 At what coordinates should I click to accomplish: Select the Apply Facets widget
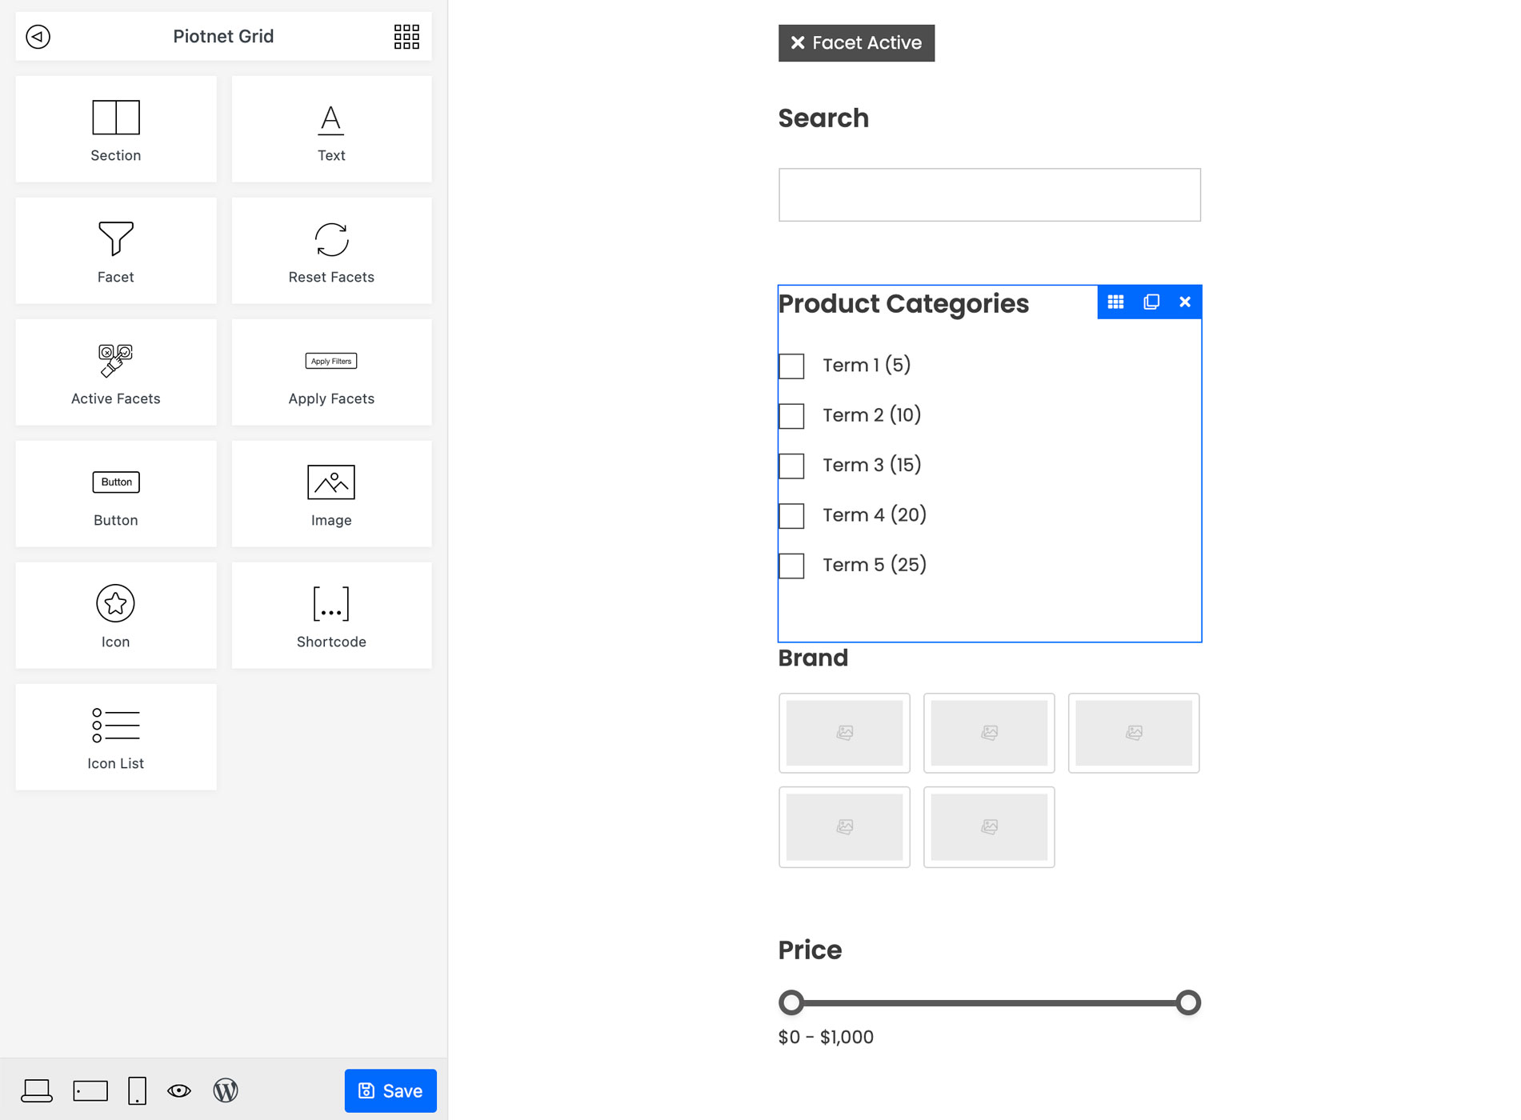click(330, 371)
